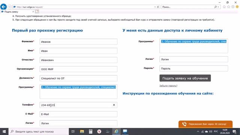The image size is (240, 135).
Task: Open the browser Tools gear icon
Action: click(x=233, y=7)
